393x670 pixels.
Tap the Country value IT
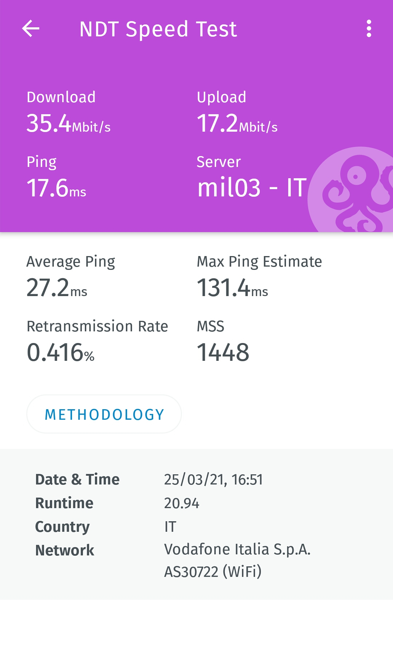point(170,527)
